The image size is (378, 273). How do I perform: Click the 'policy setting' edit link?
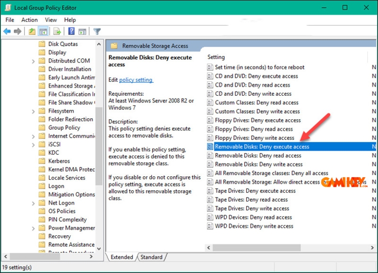pyautogui.click(x=136, y=80)
